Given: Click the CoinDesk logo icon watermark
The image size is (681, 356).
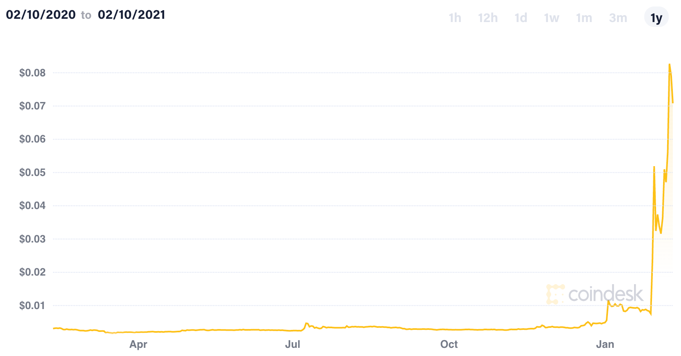Looking at the screenshot, I should [555, 294].
